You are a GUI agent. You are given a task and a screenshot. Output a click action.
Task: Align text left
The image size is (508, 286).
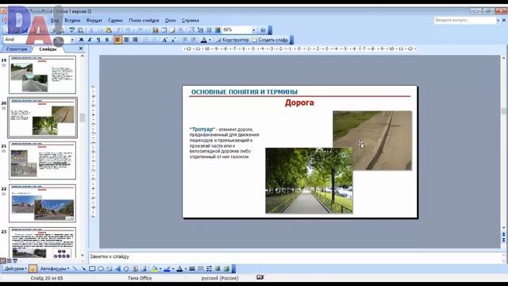(x=118, y=40)
